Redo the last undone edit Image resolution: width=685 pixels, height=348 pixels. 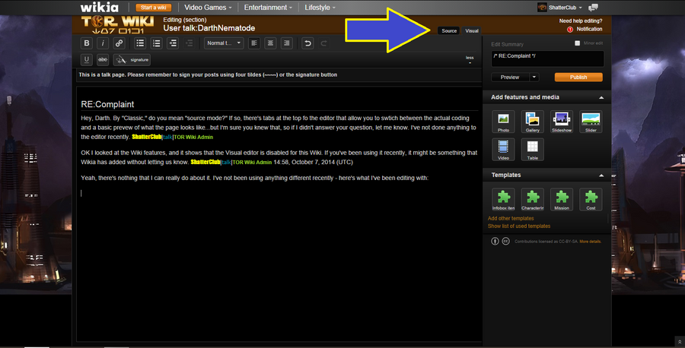click(x=323, y=43)
